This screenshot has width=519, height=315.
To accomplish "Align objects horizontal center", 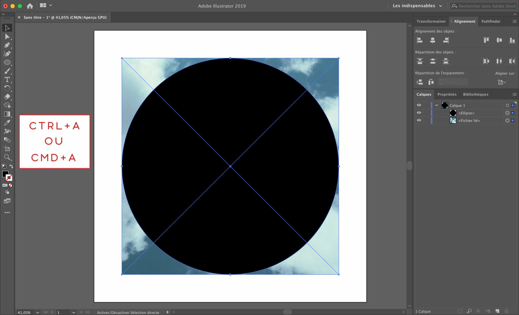I will click(432, 40).
